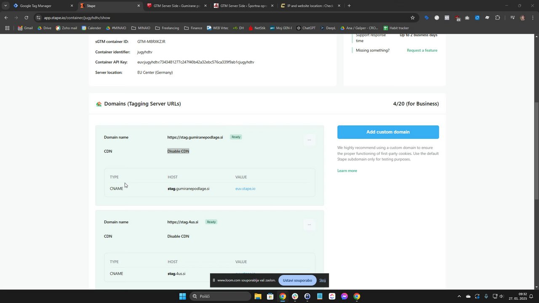
Task: Click the microphone tray icon
Action: [x=486, y=296]
